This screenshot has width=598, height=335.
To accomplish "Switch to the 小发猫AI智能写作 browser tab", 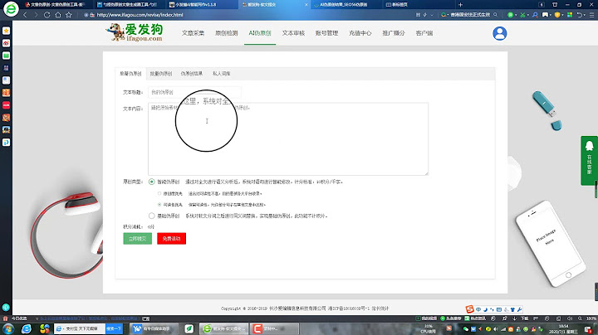I will coord(199,5).
